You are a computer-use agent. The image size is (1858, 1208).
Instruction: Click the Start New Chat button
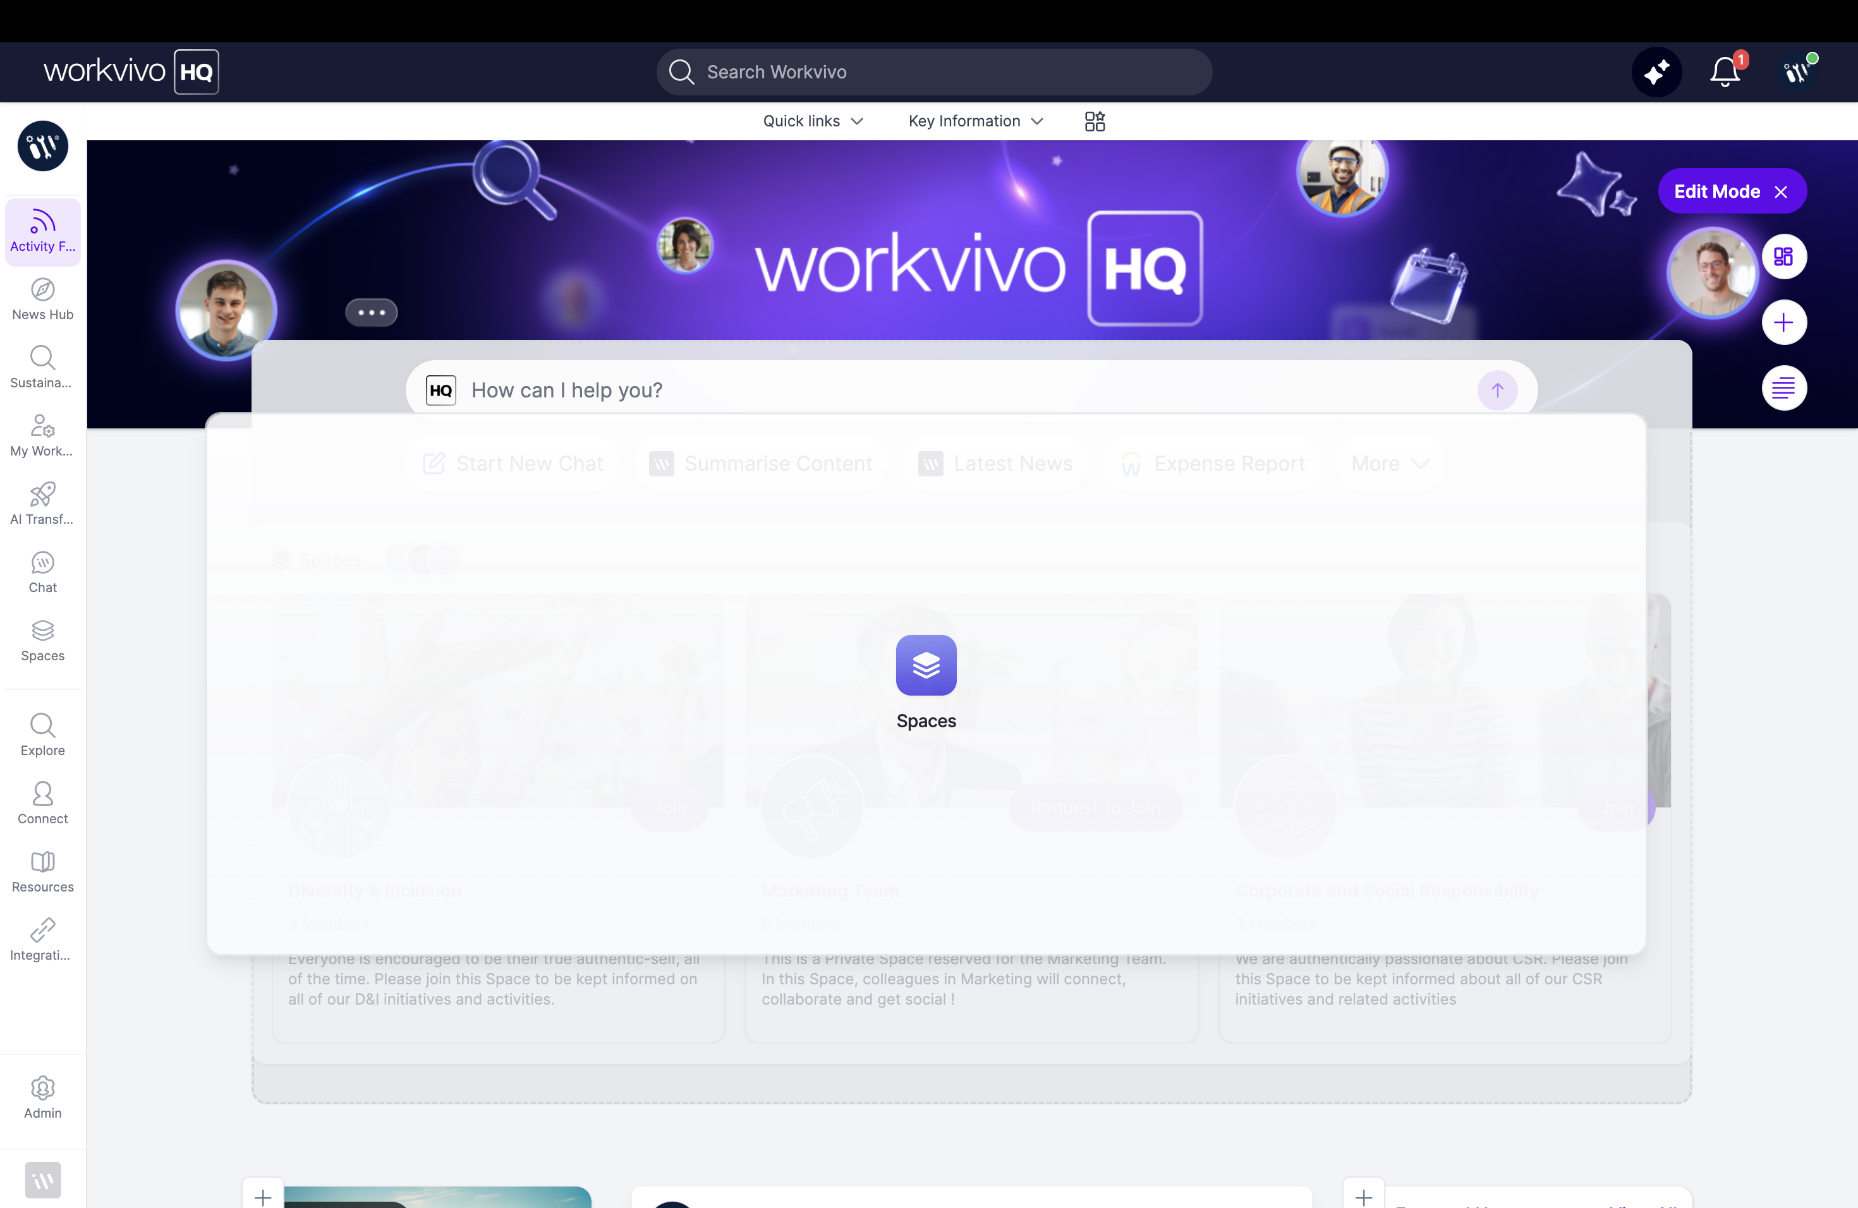click(512, 464)
